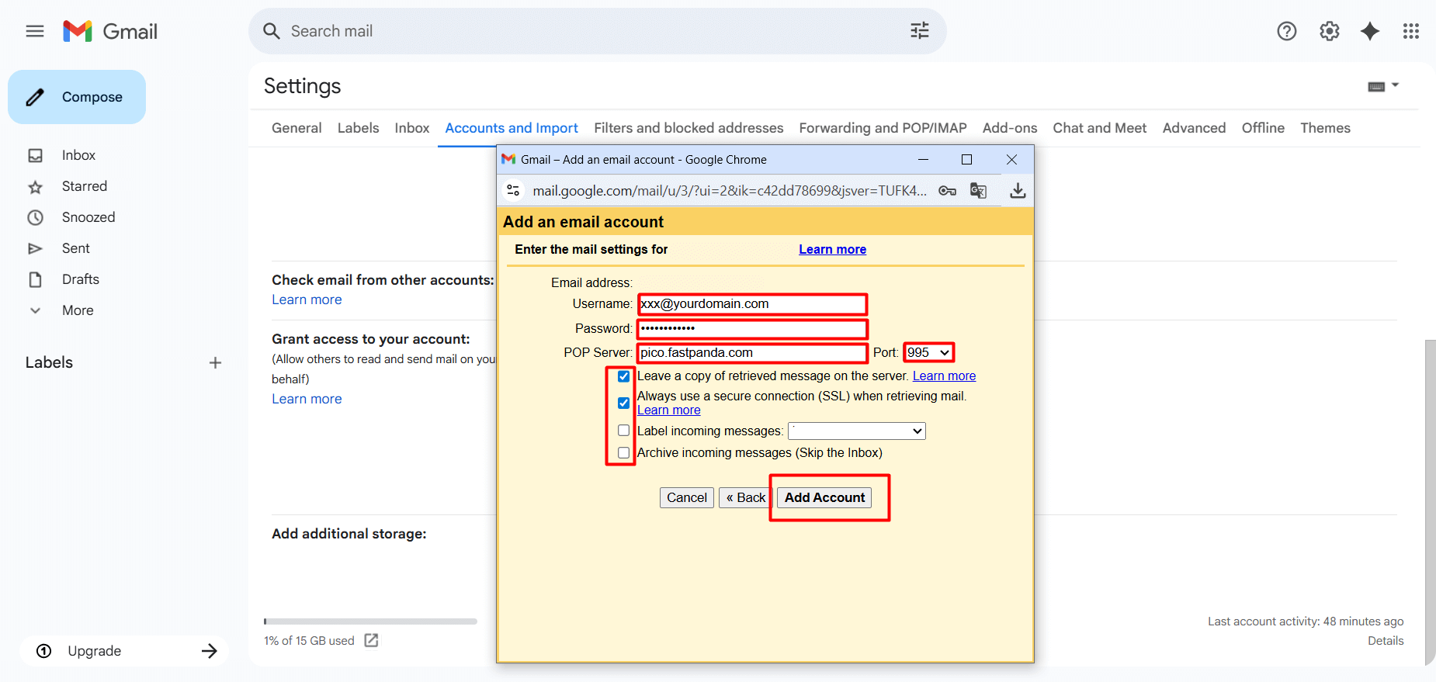This screenshot has height=682, width=1436.
Task: Switch to the General tab
Action: [297, 128]
